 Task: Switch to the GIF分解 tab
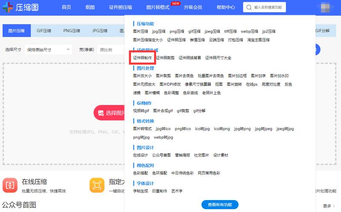(322, 31)
